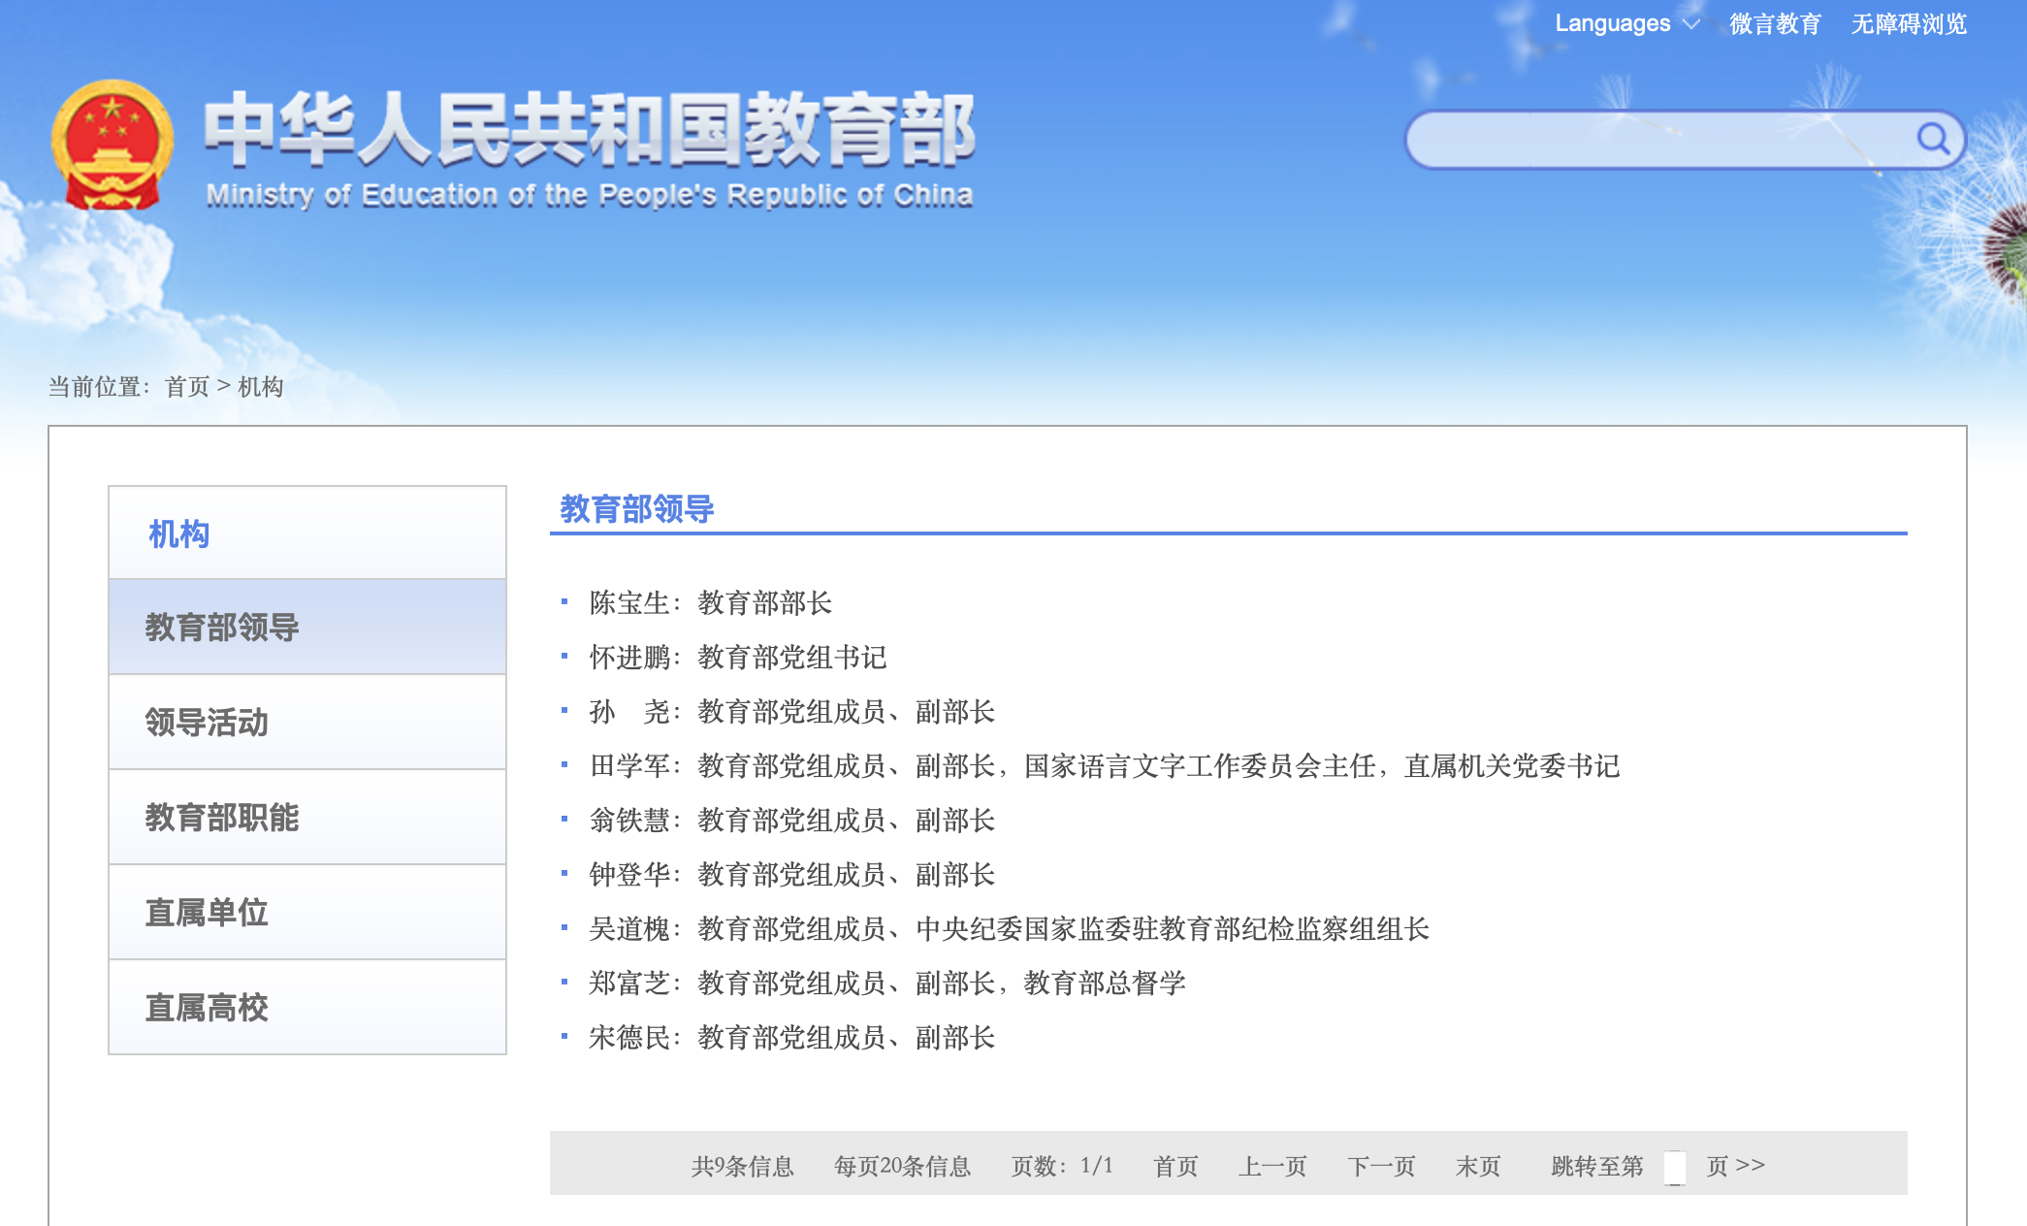Expand the Languages chevron arrow

tap(1689, 23)
